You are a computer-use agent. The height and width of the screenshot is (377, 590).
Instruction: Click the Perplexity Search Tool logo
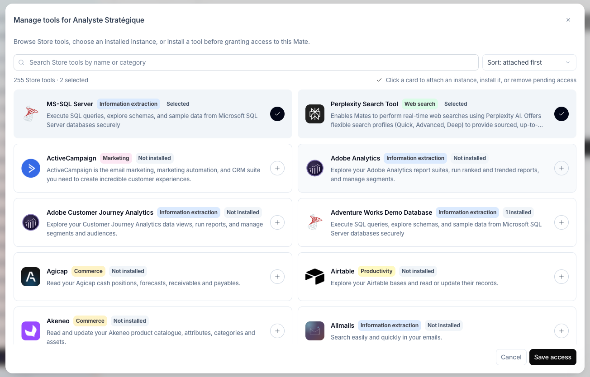[315, 114]
